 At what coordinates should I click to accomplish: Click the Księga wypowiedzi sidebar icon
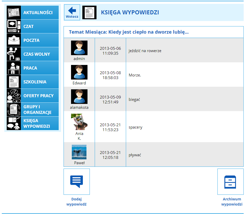tap(14, 123)
